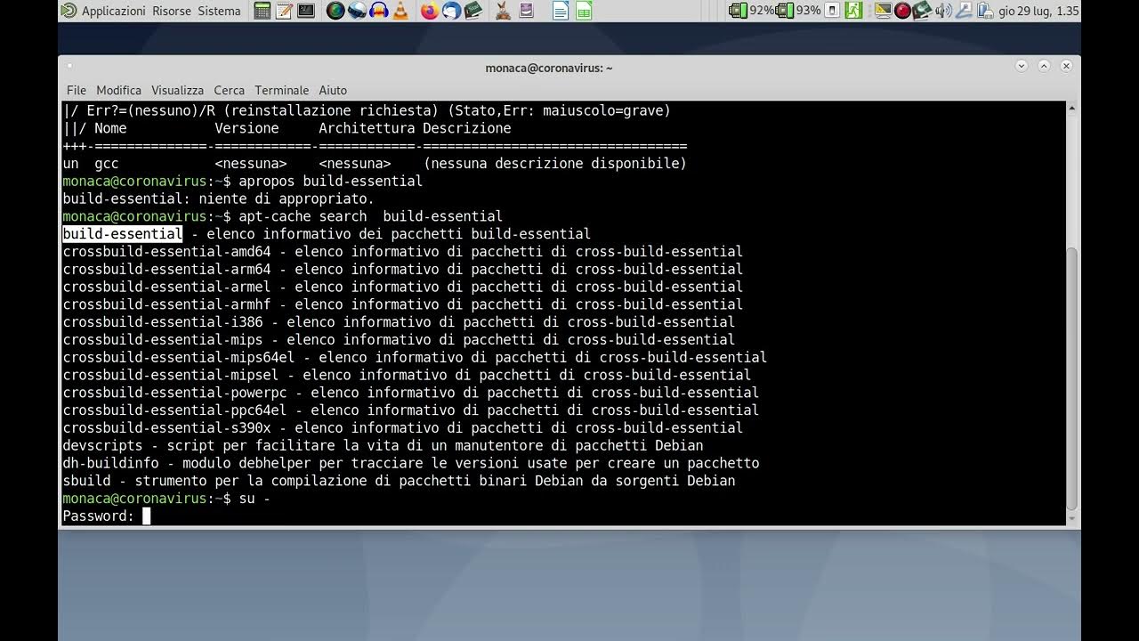Open the volume speaker control
Screen dimensions: 1139x641
pyautogui.click(x=943, y=11)
